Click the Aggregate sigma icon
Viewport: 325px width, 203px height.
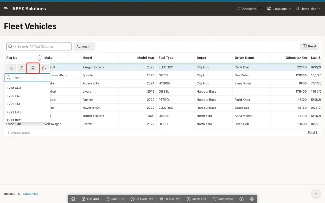[x=22, y=68]
